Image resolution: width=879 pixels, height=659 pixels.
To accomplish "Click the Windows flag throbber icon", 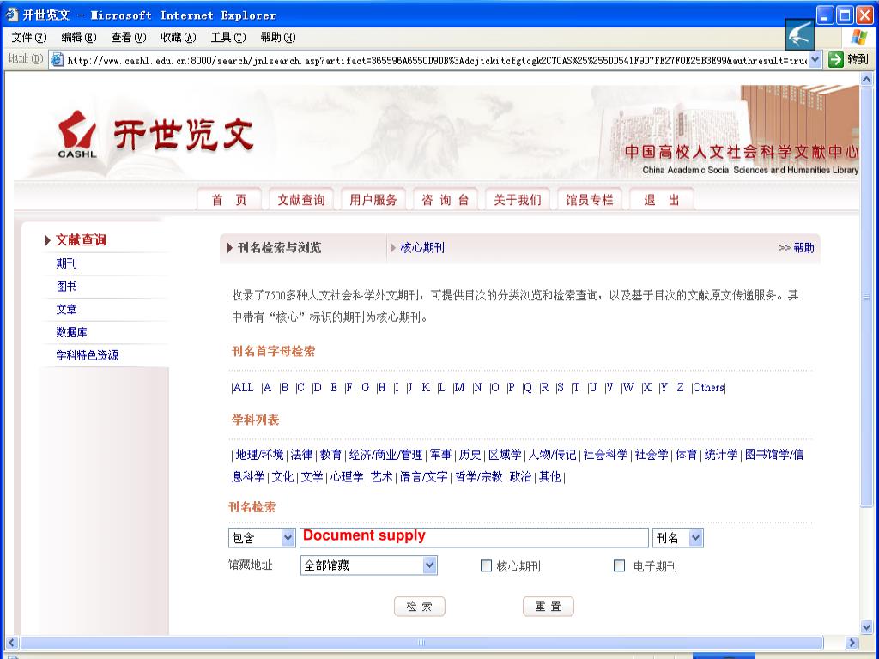I will 858,38.
